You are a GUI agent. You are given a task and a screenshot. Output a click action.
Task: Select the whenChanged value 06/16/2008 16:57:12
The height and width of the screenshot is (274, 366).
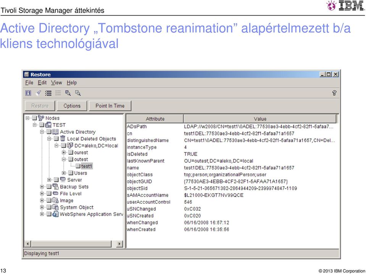pos(206,223)
